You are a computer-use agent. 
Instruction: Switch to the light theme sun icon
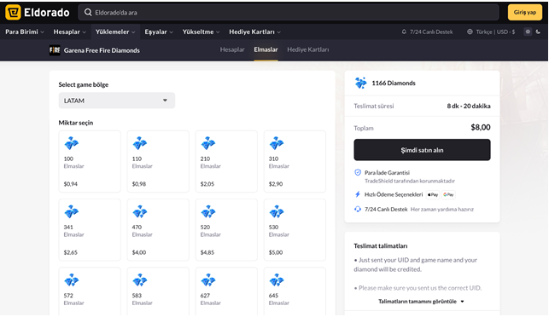click(x=528, y=32)
